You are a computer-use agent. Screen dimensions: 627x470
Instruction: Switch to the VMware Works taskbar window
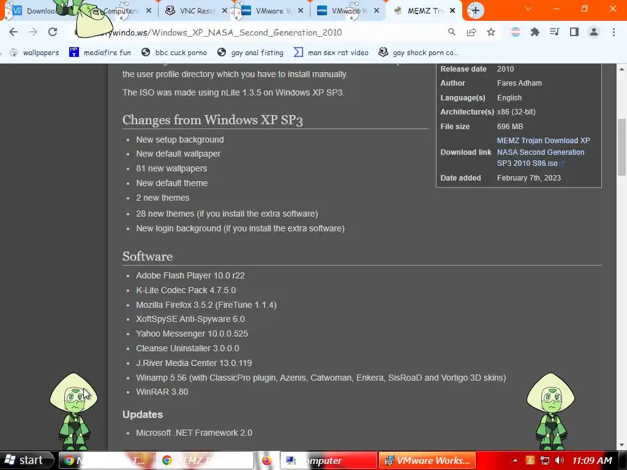427,460
